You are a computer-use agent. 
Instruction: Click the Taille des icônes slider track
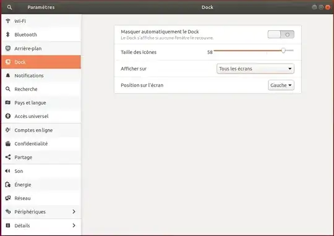pyautogui.click(x=254, y=51)
